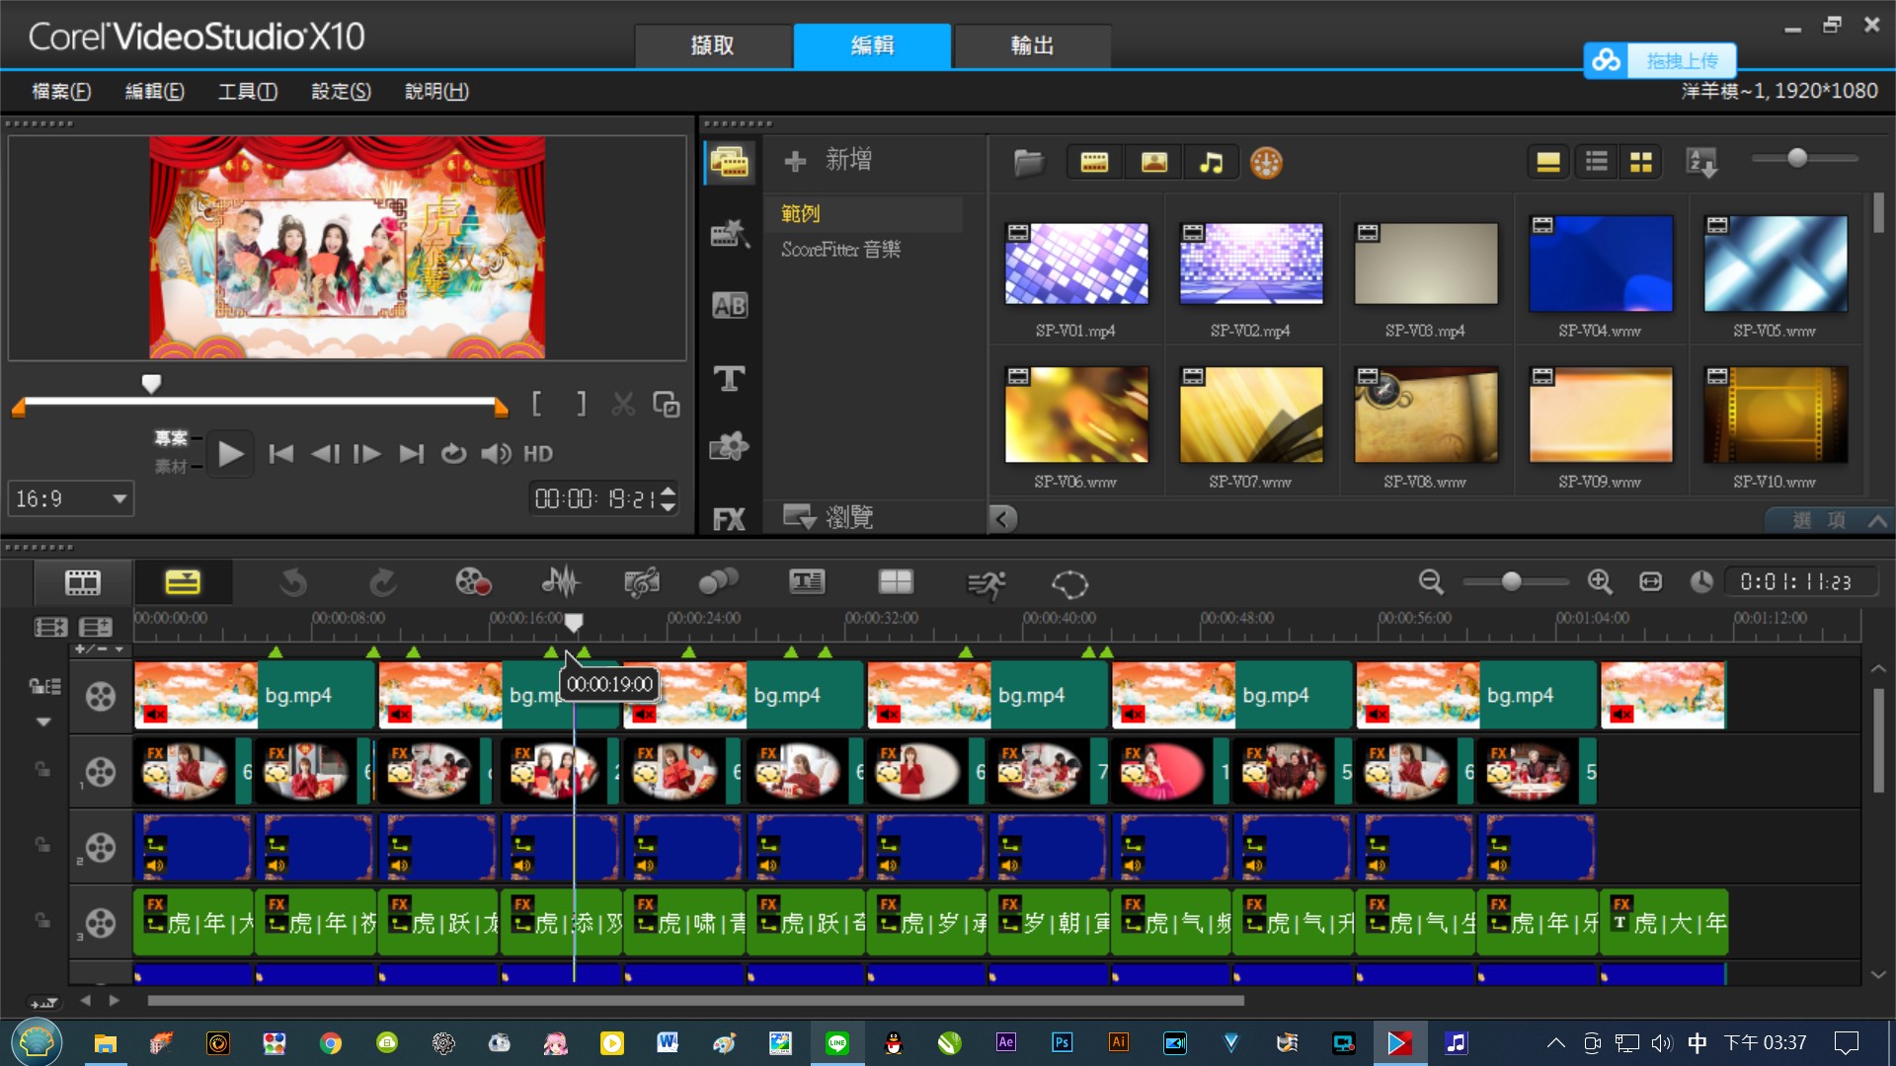The image size is (1896, 1066).
Task: Open the 設定(S) Settings menu
Action: 341,92
